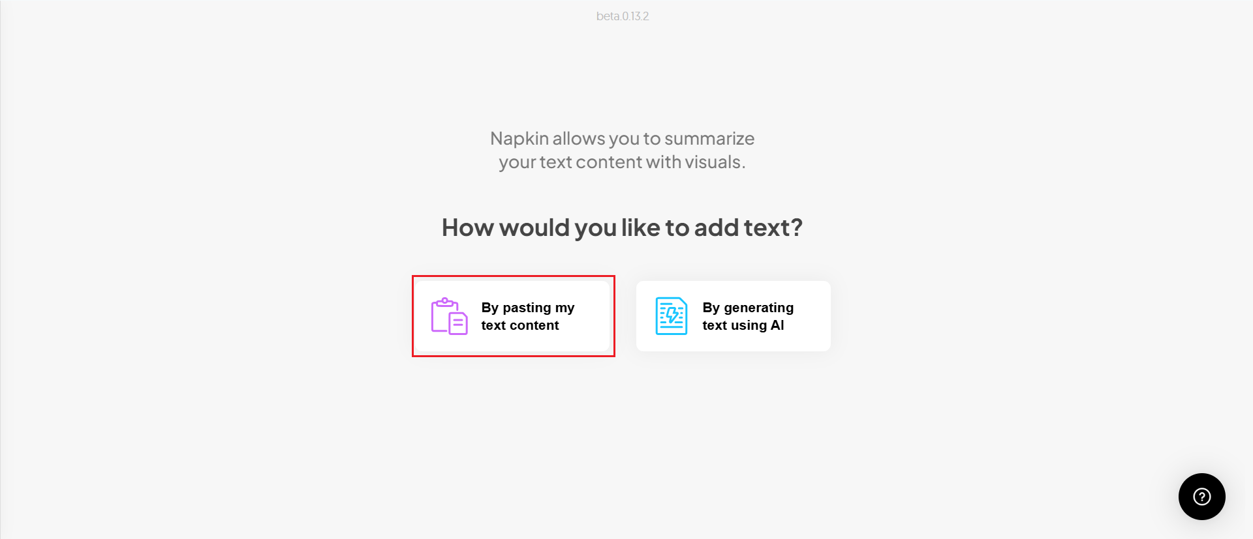1253x539 pixels.
Task: Choose the 'By pasting my text content' option
Action: 514,315
